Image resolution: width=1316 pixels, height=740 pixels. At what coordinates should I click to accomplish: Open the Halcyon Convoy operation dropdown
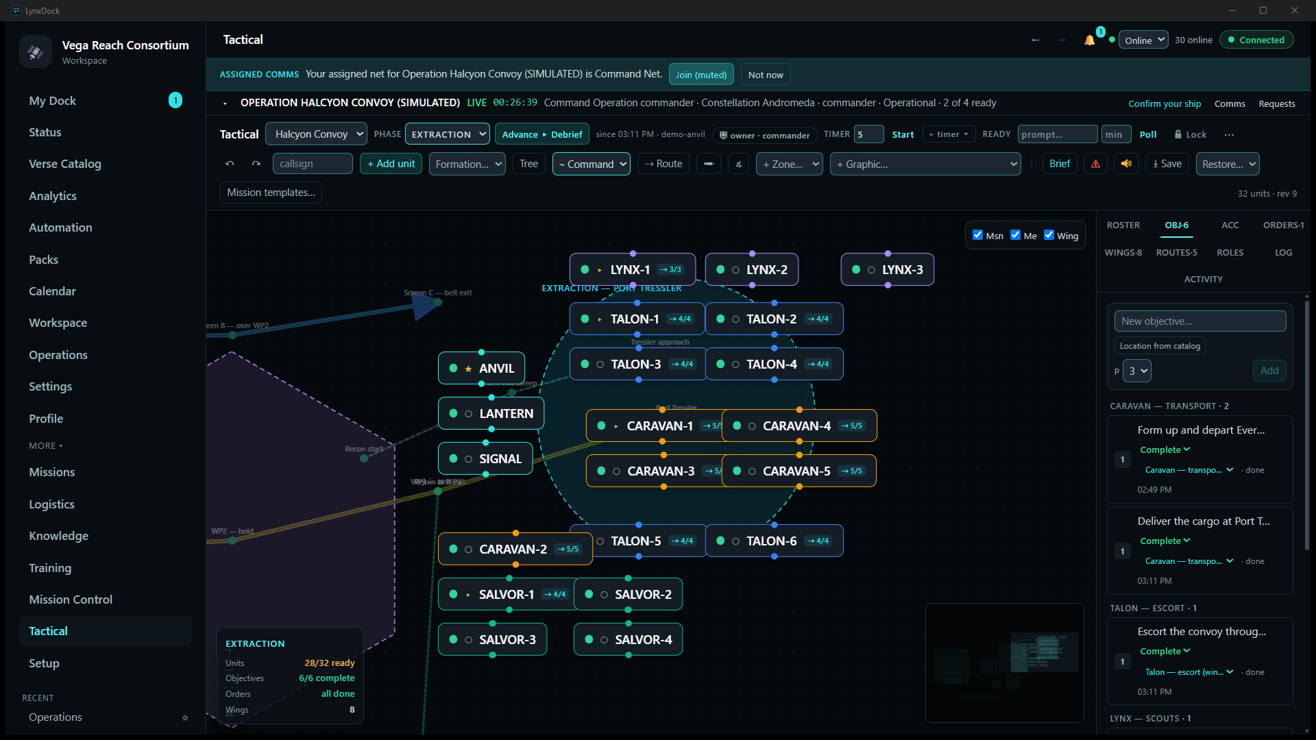pyautogui.click(x=316, y=134)
